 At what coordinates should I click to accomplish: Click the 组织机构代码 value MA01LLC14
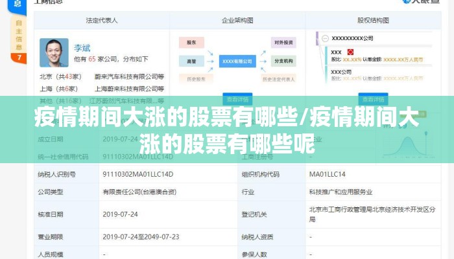(327, 174)
